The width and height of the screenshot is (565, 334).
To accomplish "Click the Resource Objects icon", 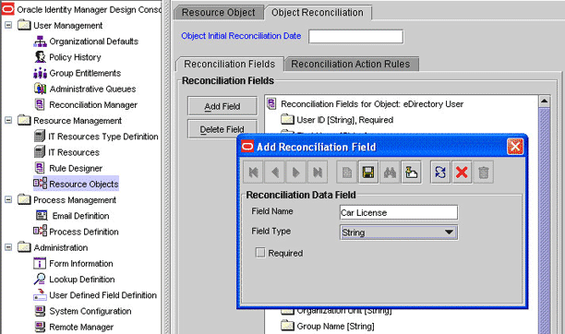I will pos(40,184).
